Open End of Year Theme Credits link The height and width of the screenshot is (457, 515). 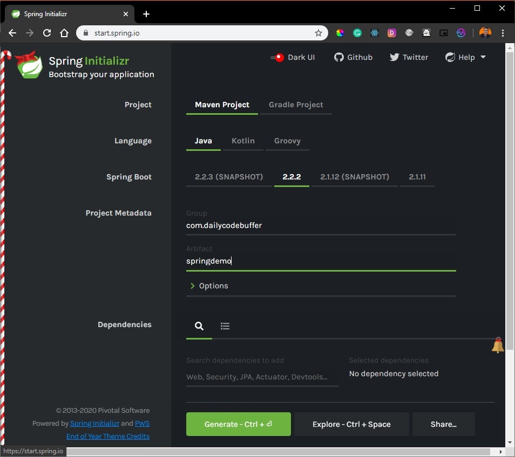coord(108,436)
